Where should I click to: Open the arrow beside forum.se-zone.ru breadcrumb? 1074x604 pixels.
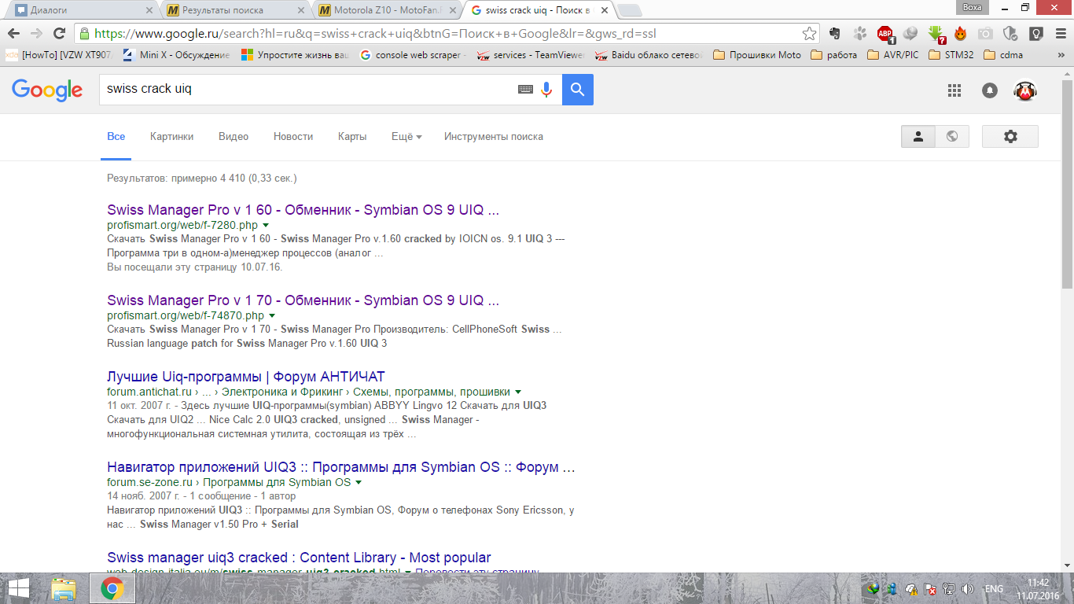359,483
